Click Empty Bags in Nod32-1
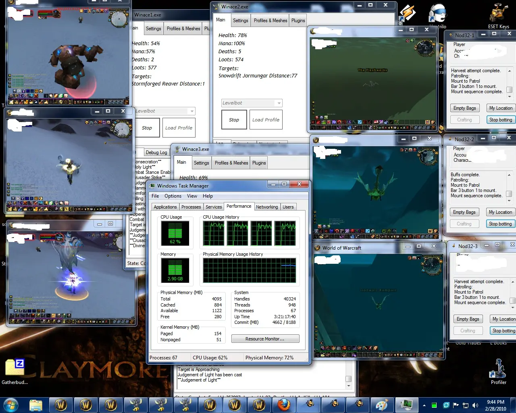 (464, 108)
